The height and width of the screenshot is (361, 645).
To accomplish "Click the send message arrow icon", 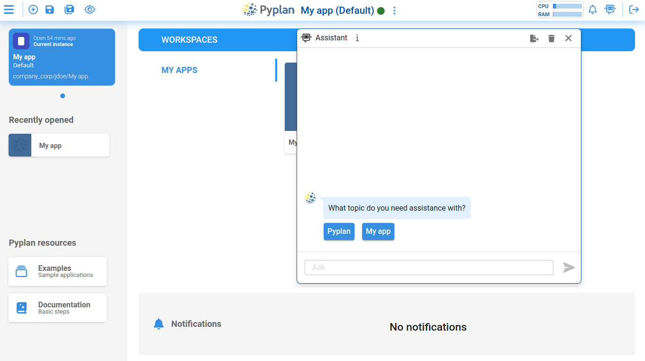I will tap(569, 268).
